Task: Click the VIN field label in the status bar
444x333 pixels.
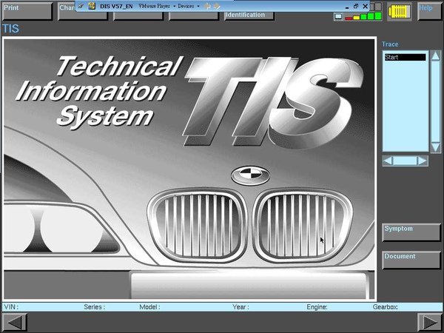Action: click(x=11, y=306)
